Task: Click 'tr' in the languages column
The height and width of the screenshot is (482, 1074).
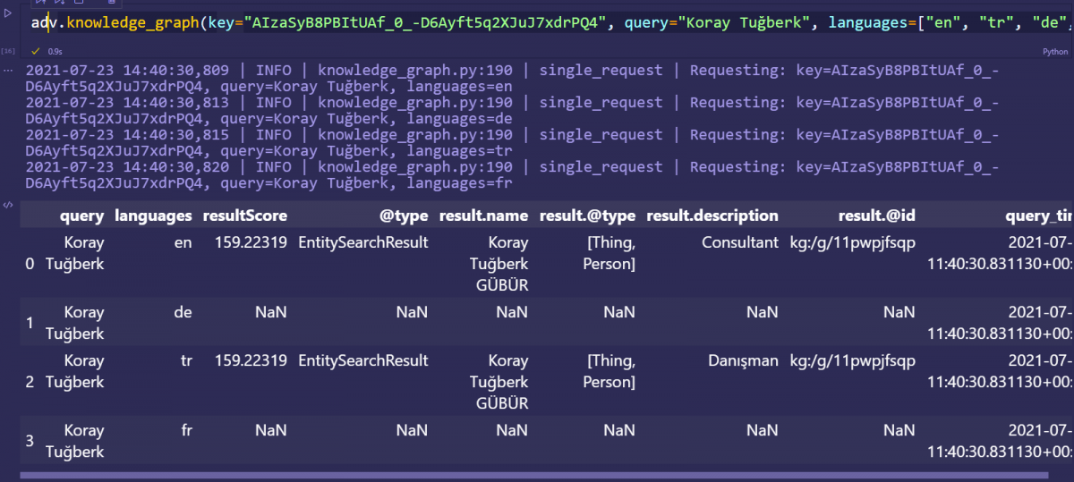Action: pos(186,360)
